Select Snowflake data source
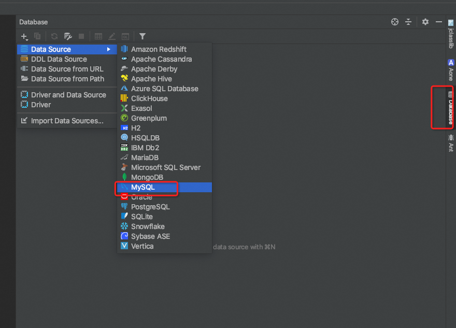 point(165,227)
